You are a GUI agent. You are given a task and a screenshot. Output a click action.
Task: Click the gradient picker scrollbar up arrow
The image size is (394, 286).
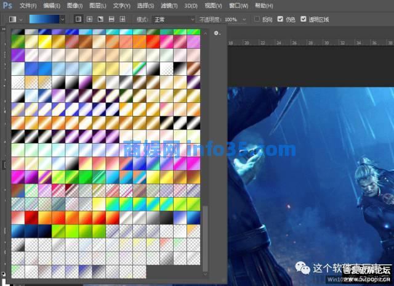[x=205, y=33]
